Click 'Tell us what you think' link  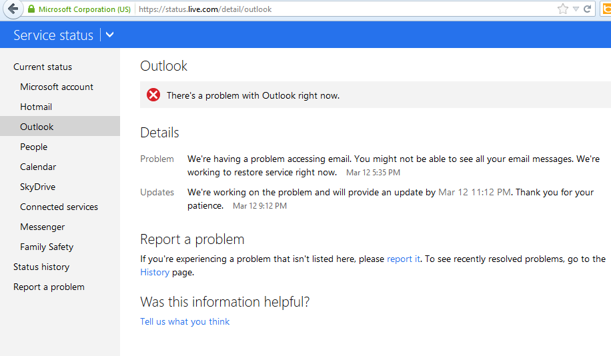pyautogui.click(x=185, y=321)
